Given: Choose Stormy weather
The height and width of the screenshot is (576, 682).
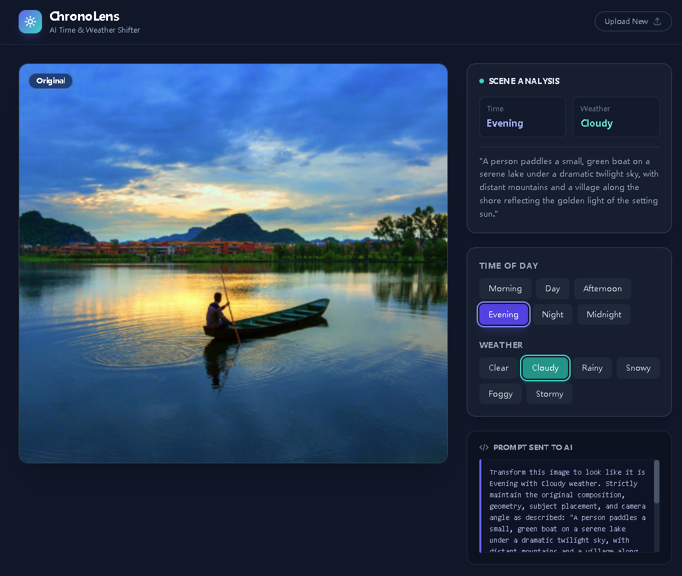Looking at the screenshot, I should coord(549,394).
